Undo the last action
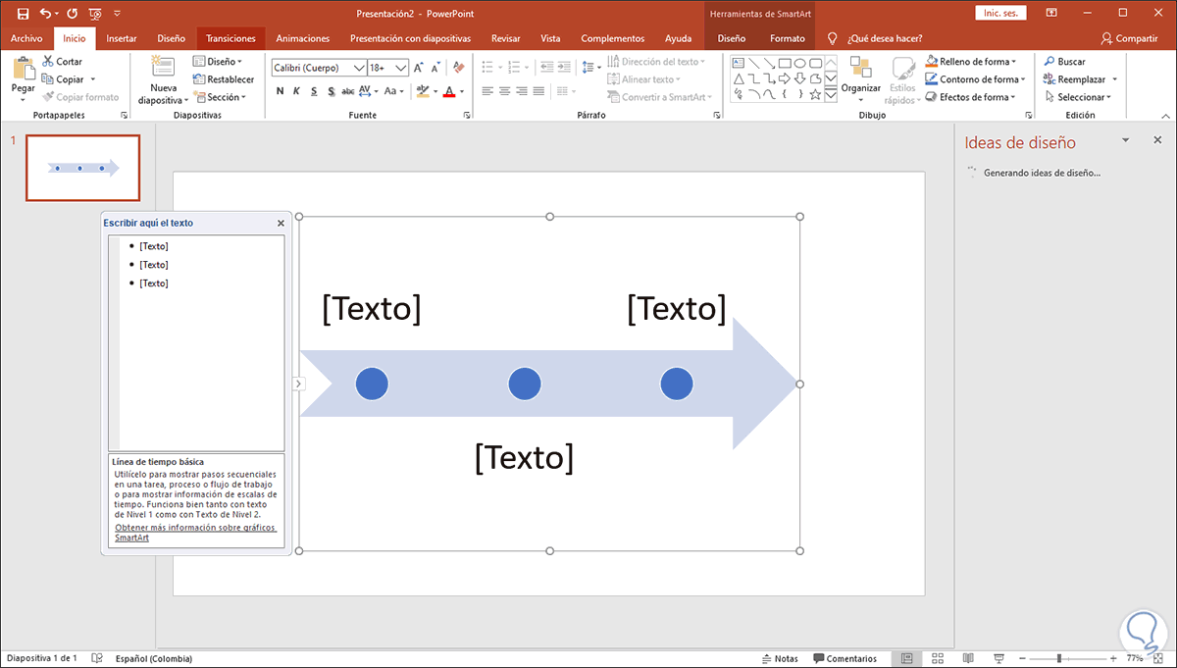The height and width of the screenshot is (668, 1177). coord(45,14)
